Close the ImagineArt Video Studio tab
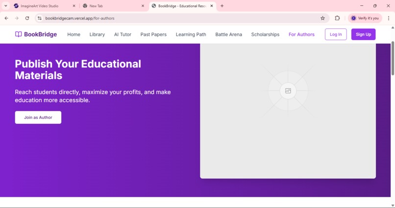 click(x=74, y=6)
